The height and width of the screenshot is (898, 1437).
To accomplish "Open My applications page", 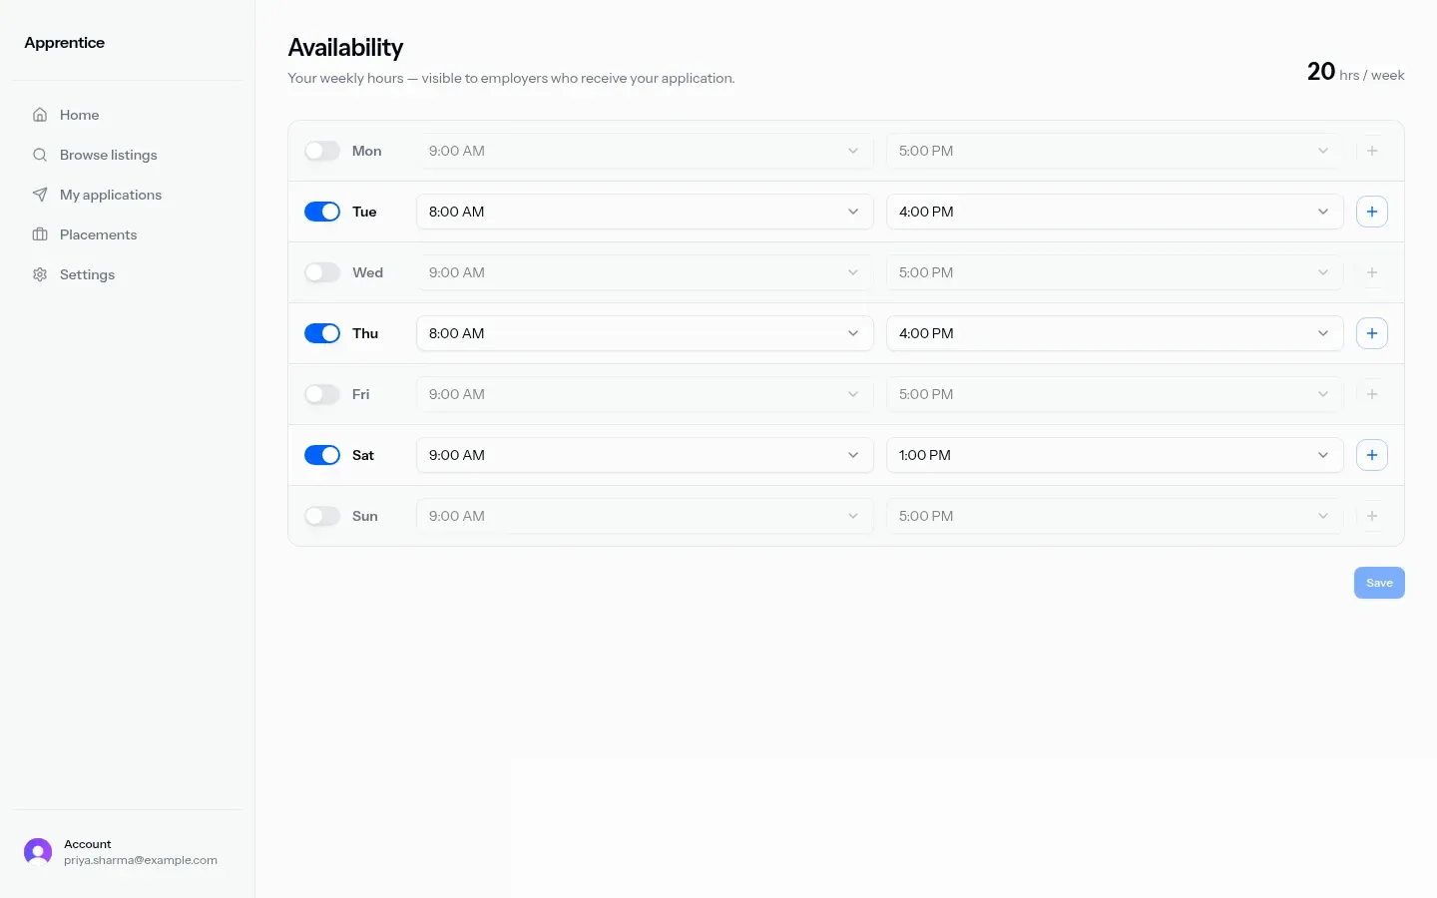I will [128, 195].
